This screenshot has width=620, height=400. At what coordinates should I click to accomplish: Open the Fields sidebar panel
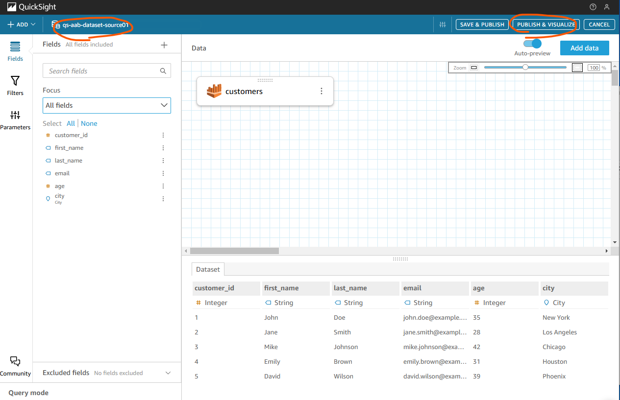click(15, 51)
